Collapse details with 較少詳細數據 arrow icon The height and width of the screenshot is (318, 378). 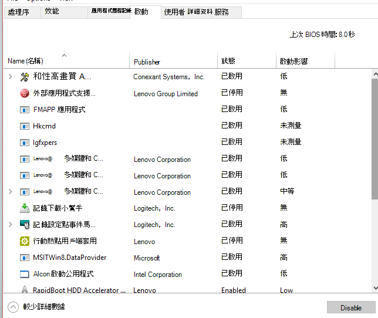point(13,307)
